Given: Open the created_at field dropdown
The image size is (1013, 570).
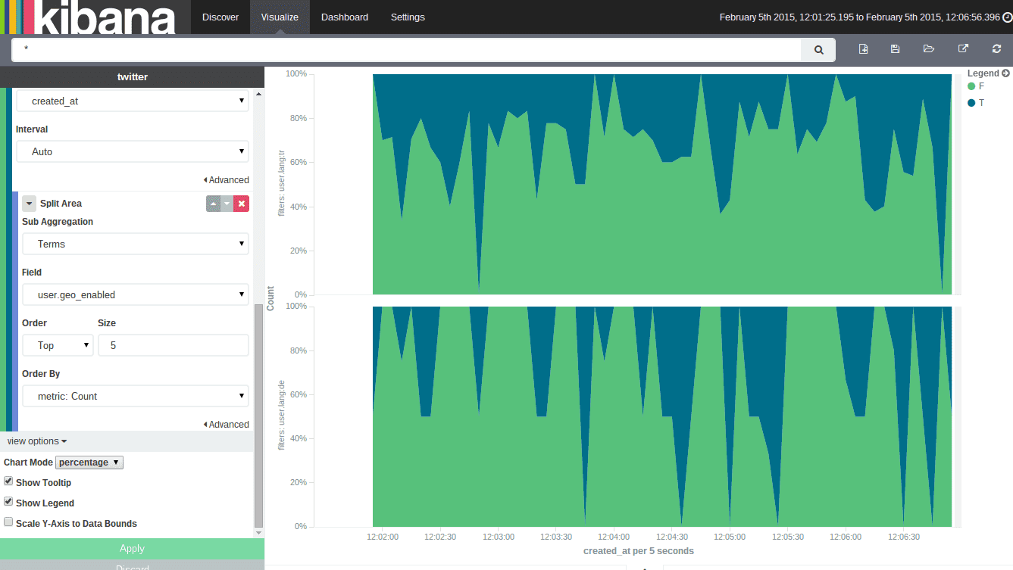Looking at the screenshot, I should [x=133, y=101].
